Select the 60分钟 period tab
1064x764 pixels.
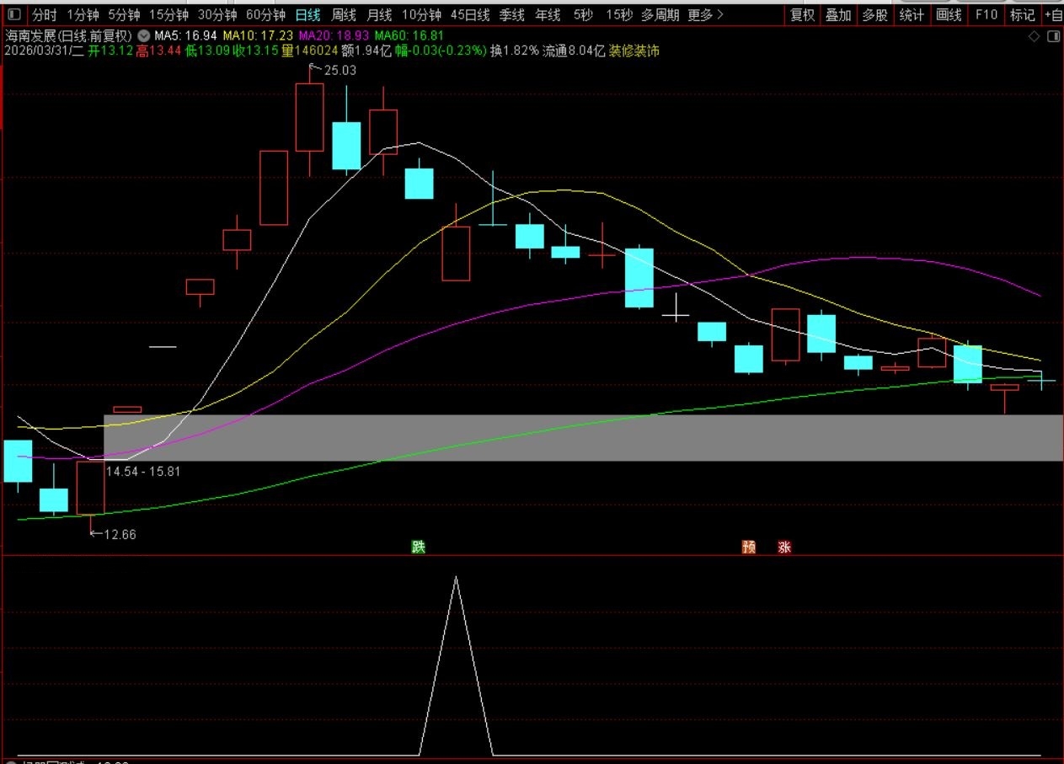(x=265, y=14)
